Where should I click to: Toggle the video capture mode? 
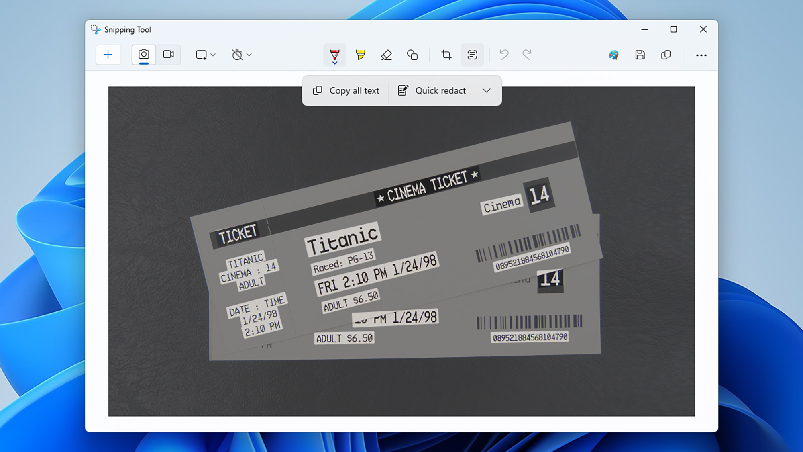coord(168,55)
